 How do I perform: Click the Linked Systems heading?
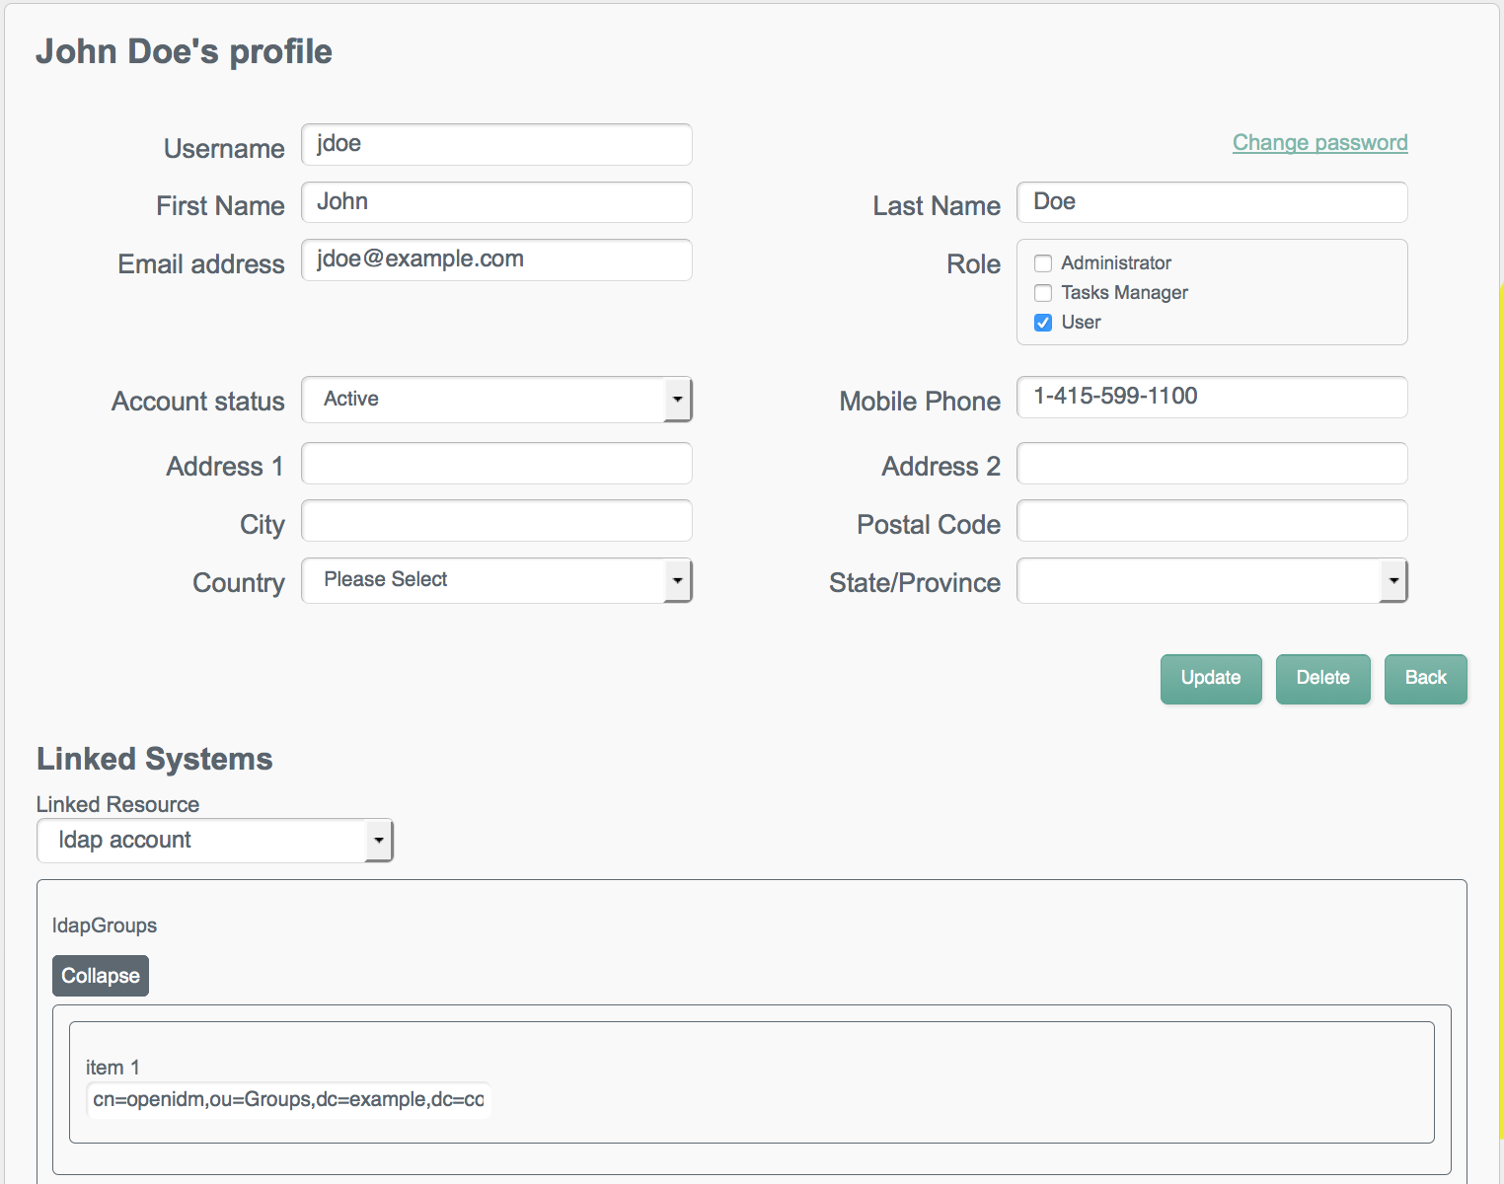(155, 759)
